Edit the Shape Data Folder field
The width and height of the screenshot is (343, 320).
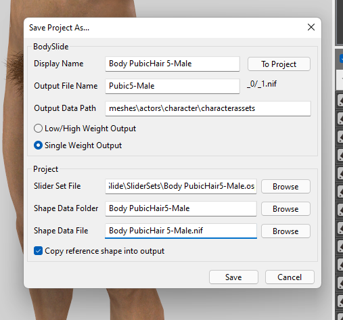click(181, 208)
